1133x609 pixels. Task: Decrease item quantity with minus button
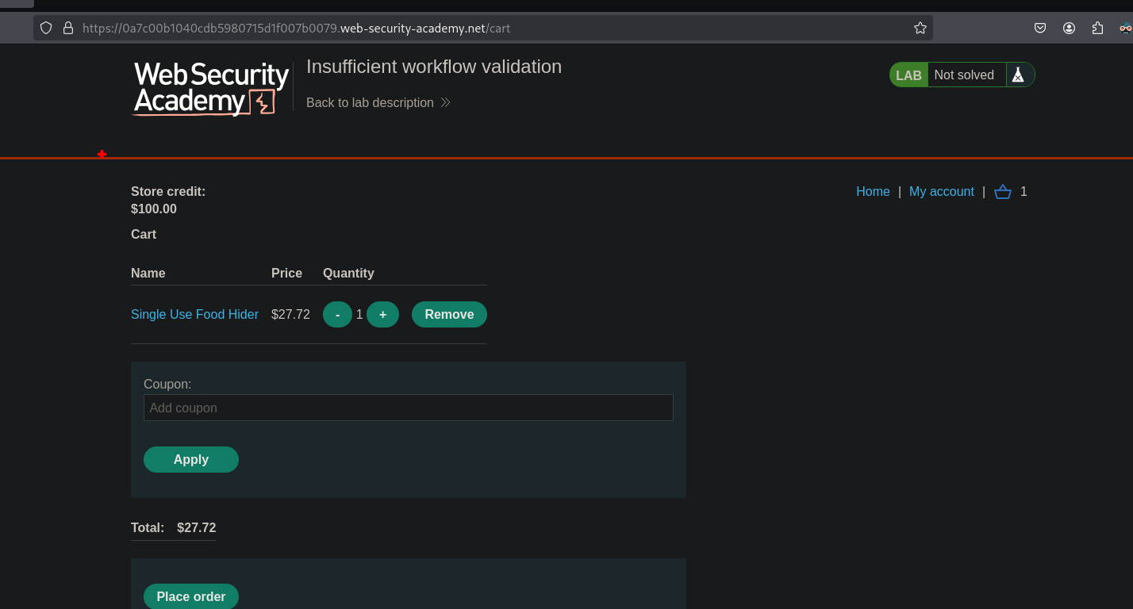(337, 315)
